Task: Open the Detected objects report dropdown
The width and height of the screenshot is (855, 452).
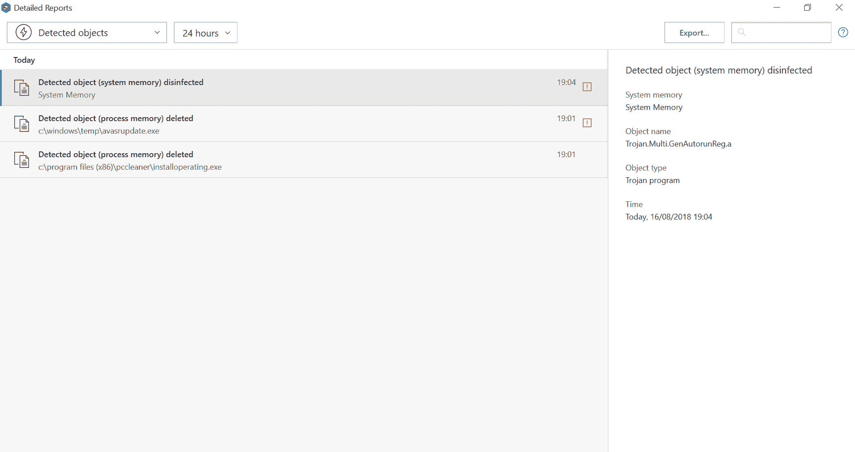Action: pos(87,33)
